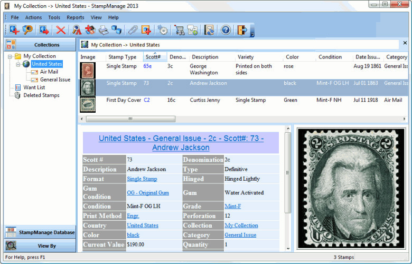This screenshot has width=412, height=264.
Task: Click OG - Original Gum link
Action: coord(148,193)
